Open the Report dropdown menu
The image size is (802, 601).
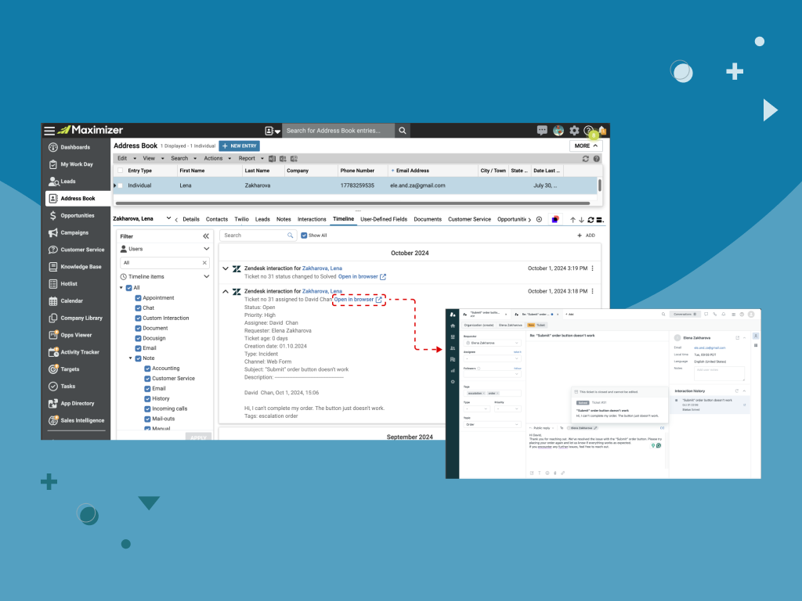point(251,158)
